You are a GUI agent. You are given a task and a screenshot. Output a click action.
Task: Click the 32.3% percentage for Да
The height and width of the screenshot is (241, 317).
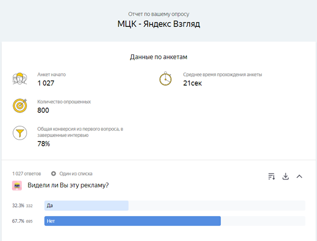coord(18,205)
